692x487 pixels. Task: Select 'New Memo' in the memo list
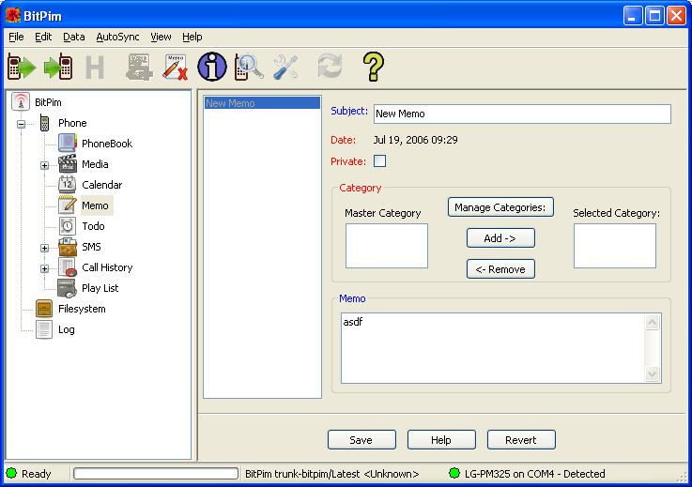click(x=230, y=103)
